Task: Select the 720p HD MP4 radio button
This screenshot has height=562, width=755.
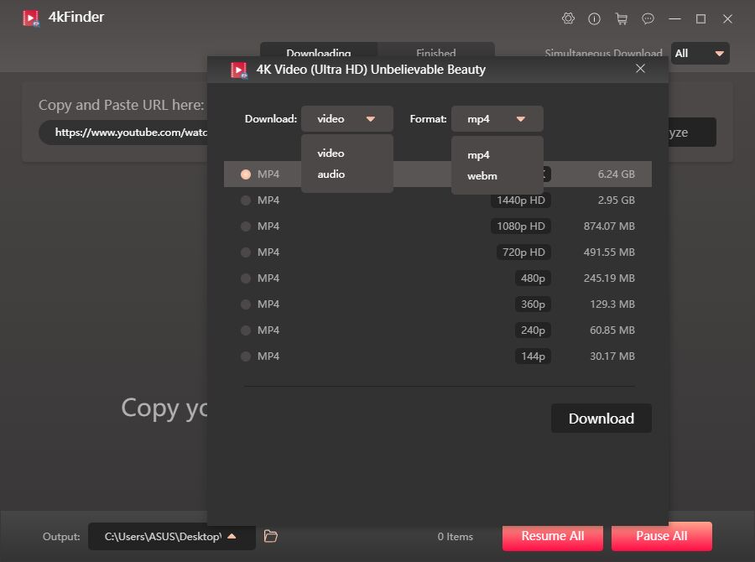Action: coord(246,252)
